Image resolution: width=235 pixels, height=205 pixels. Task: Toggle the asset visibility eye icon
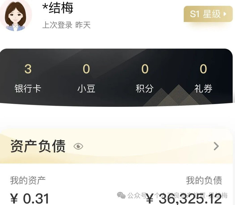[x=78, y=146]
